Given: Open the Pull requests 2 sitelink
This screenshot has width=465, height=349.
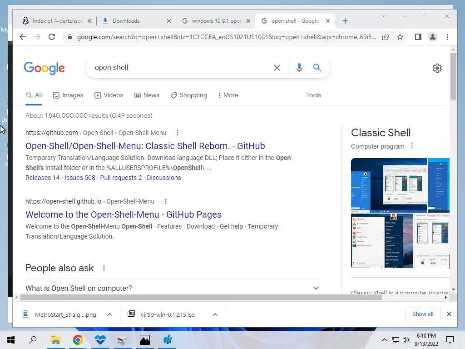Looking at the screenshot, I should 121,178.
